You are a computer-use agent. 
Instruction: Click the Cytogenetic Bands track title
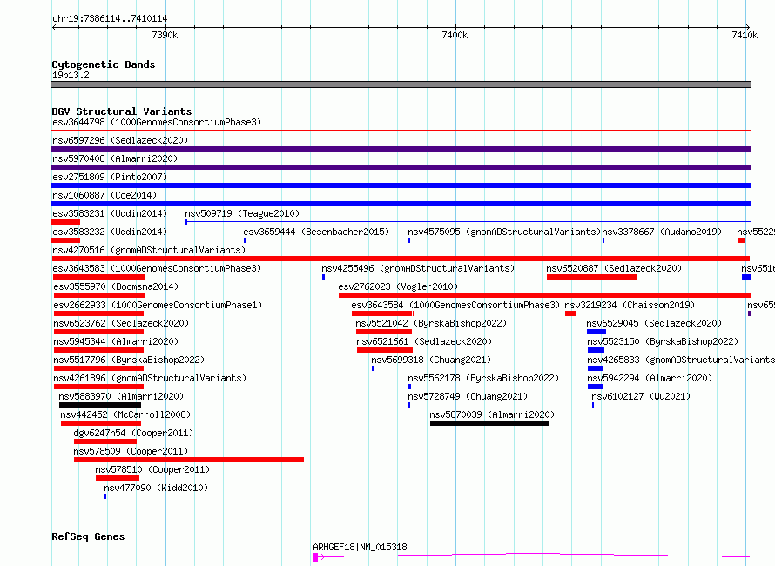(104, 64)
